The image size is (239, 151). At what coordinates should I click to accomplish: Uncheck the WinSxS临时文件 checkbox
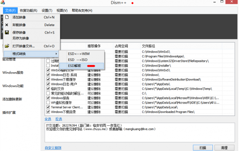pyautogui.click(x=48, y=70)
